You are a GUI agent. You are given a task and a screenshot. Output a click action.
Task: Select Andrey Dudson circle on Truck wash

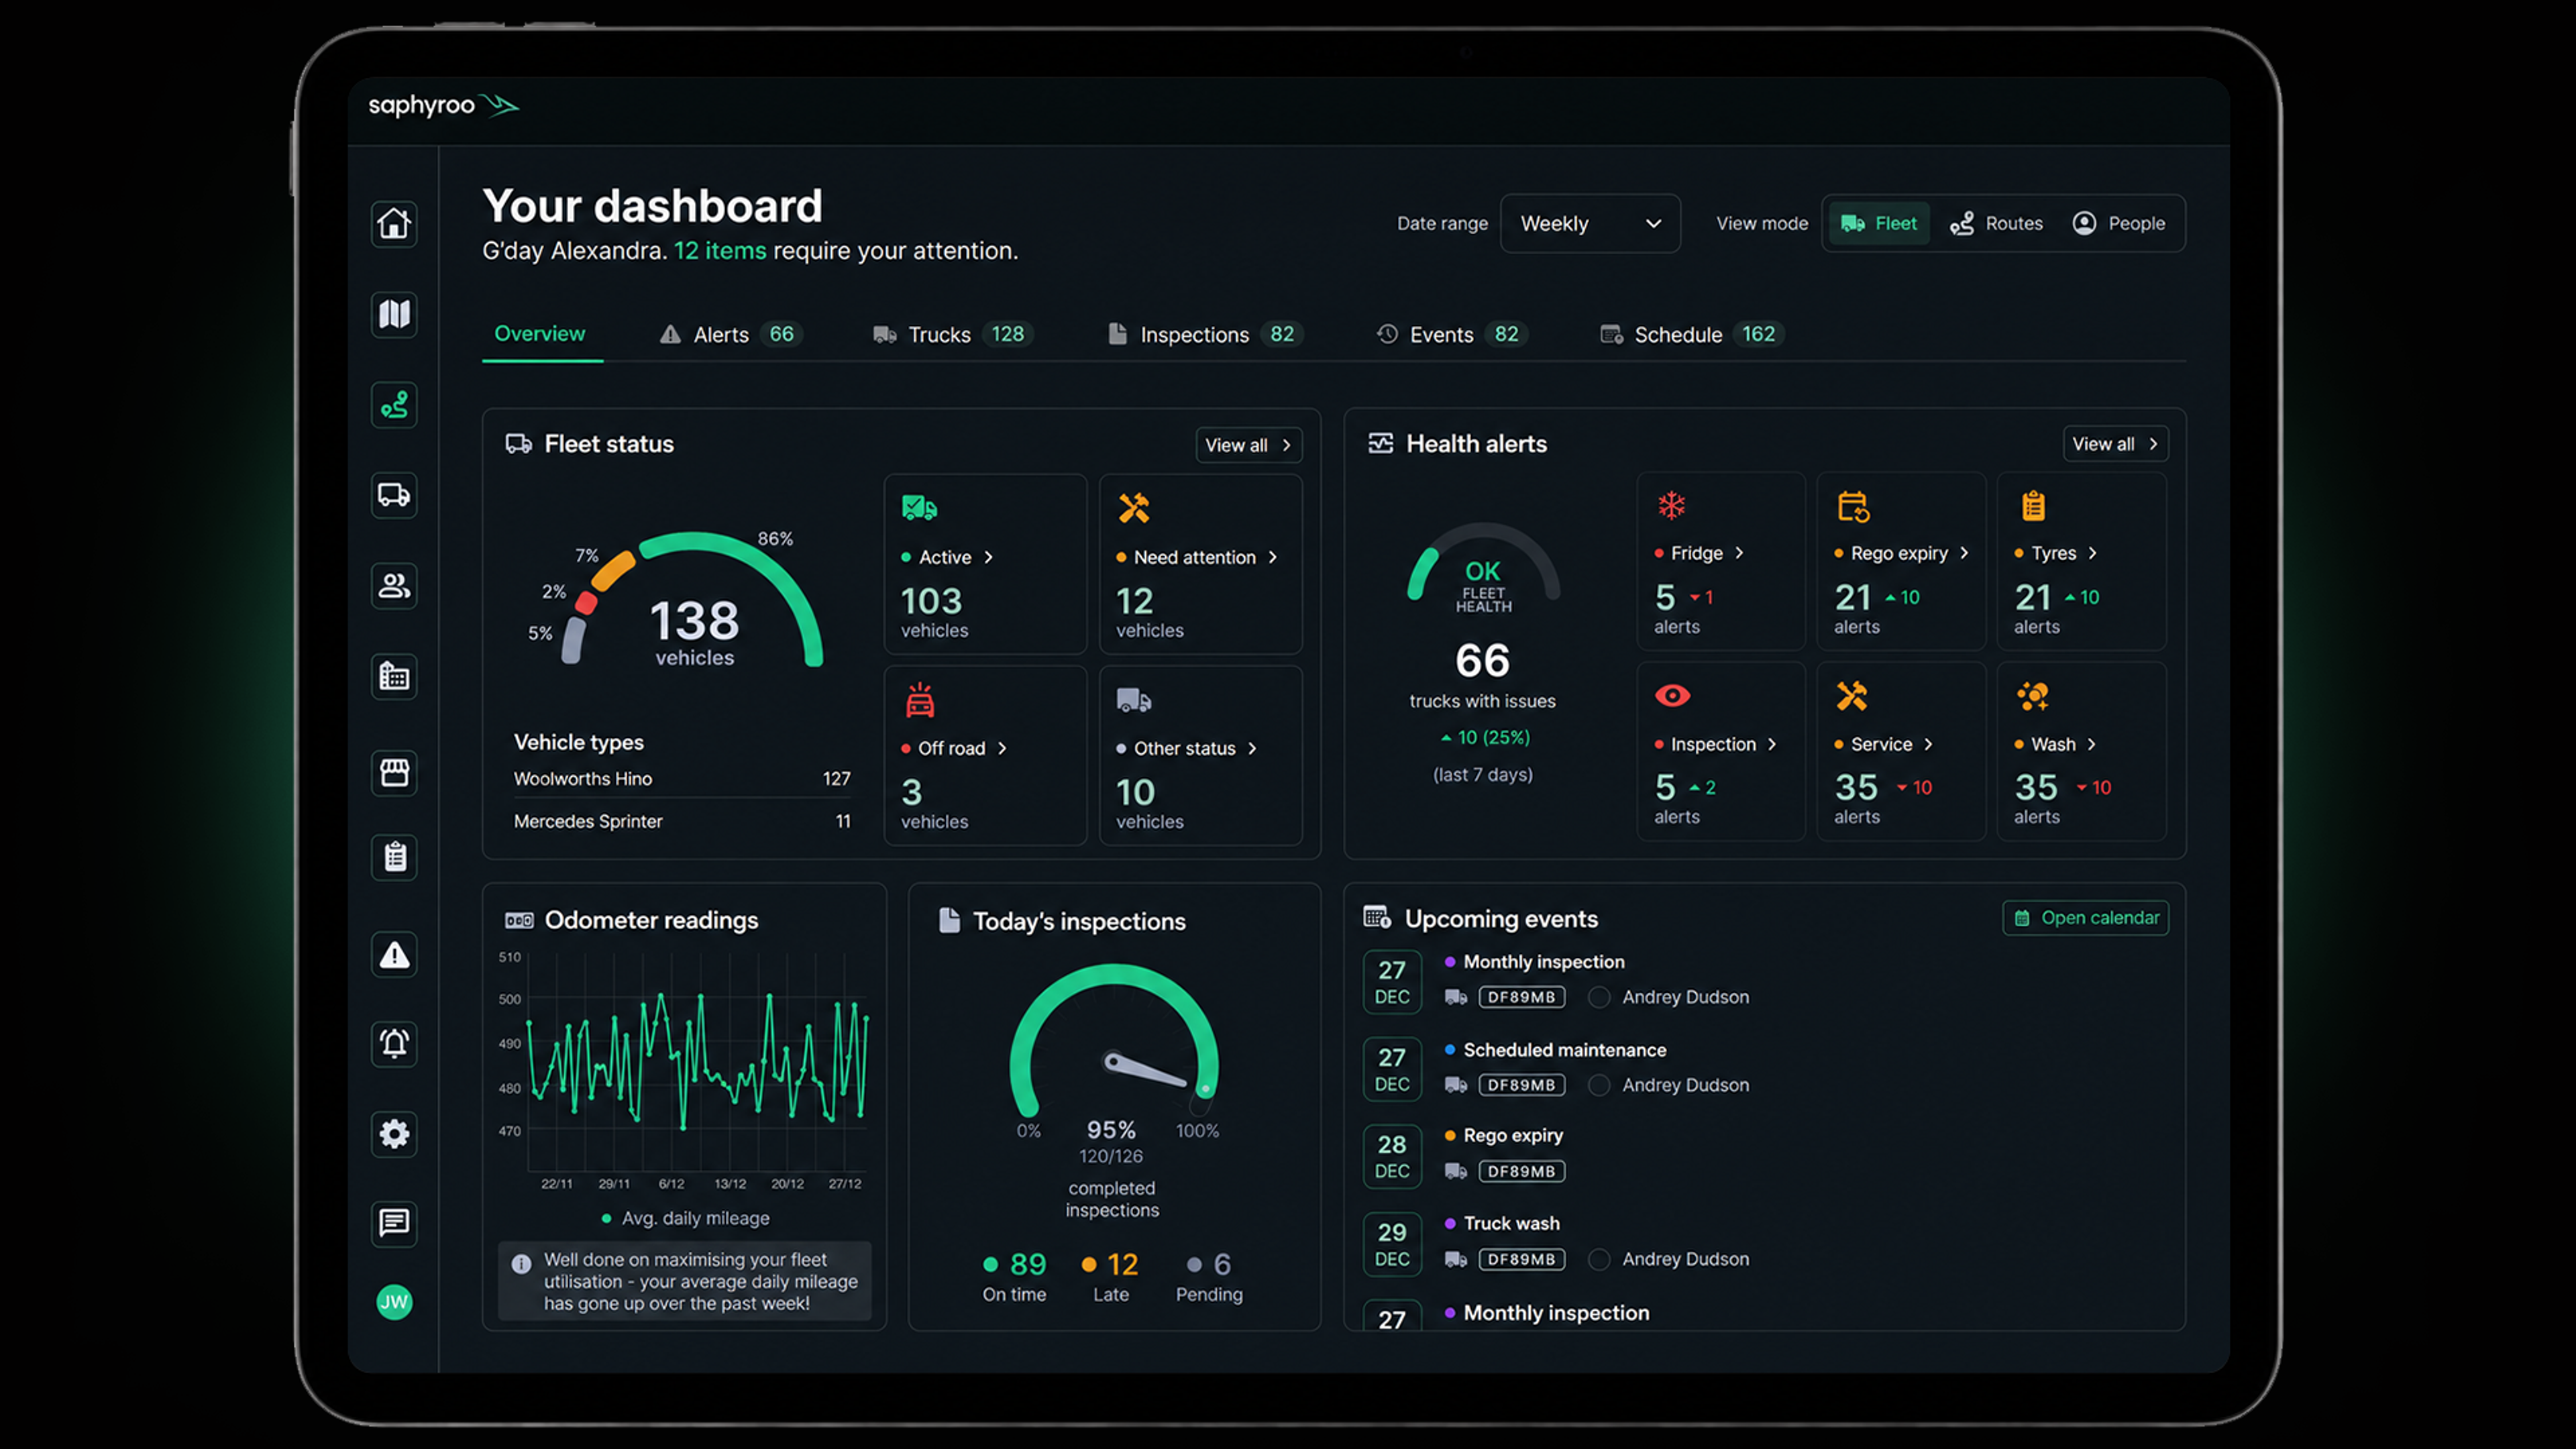click(x=1599, y=1260)
